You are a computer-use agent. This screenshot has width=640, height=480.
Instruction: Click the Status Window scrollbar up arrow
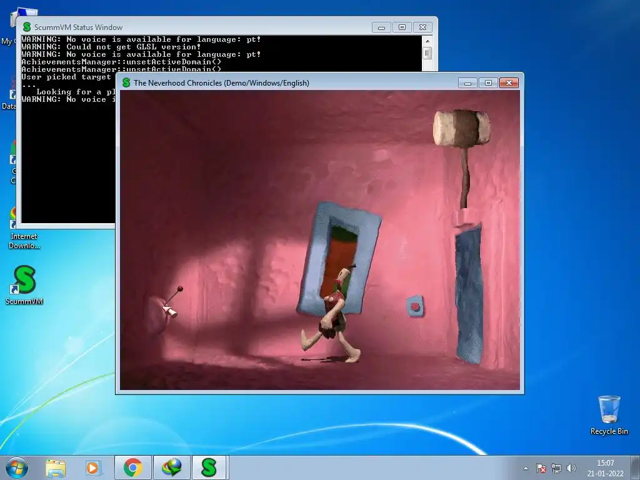(427, 41)
